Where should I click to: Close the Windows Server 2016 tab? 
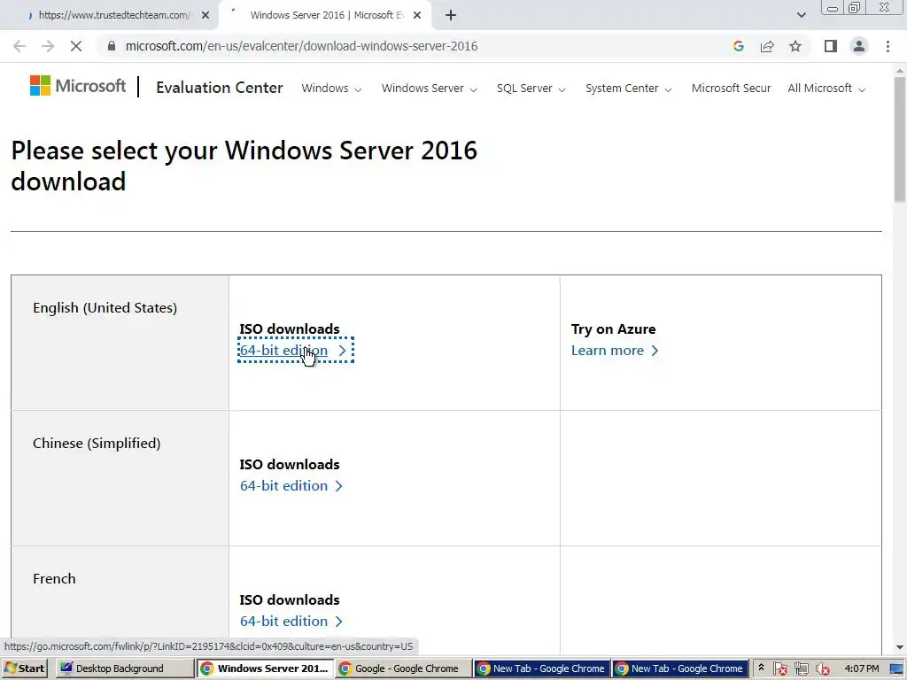coord(417,15)
